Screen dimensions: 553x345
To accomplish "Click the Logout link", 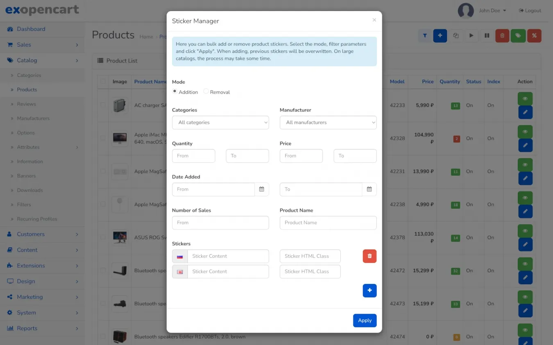I will pyautogui.click(x=530, y=11).
